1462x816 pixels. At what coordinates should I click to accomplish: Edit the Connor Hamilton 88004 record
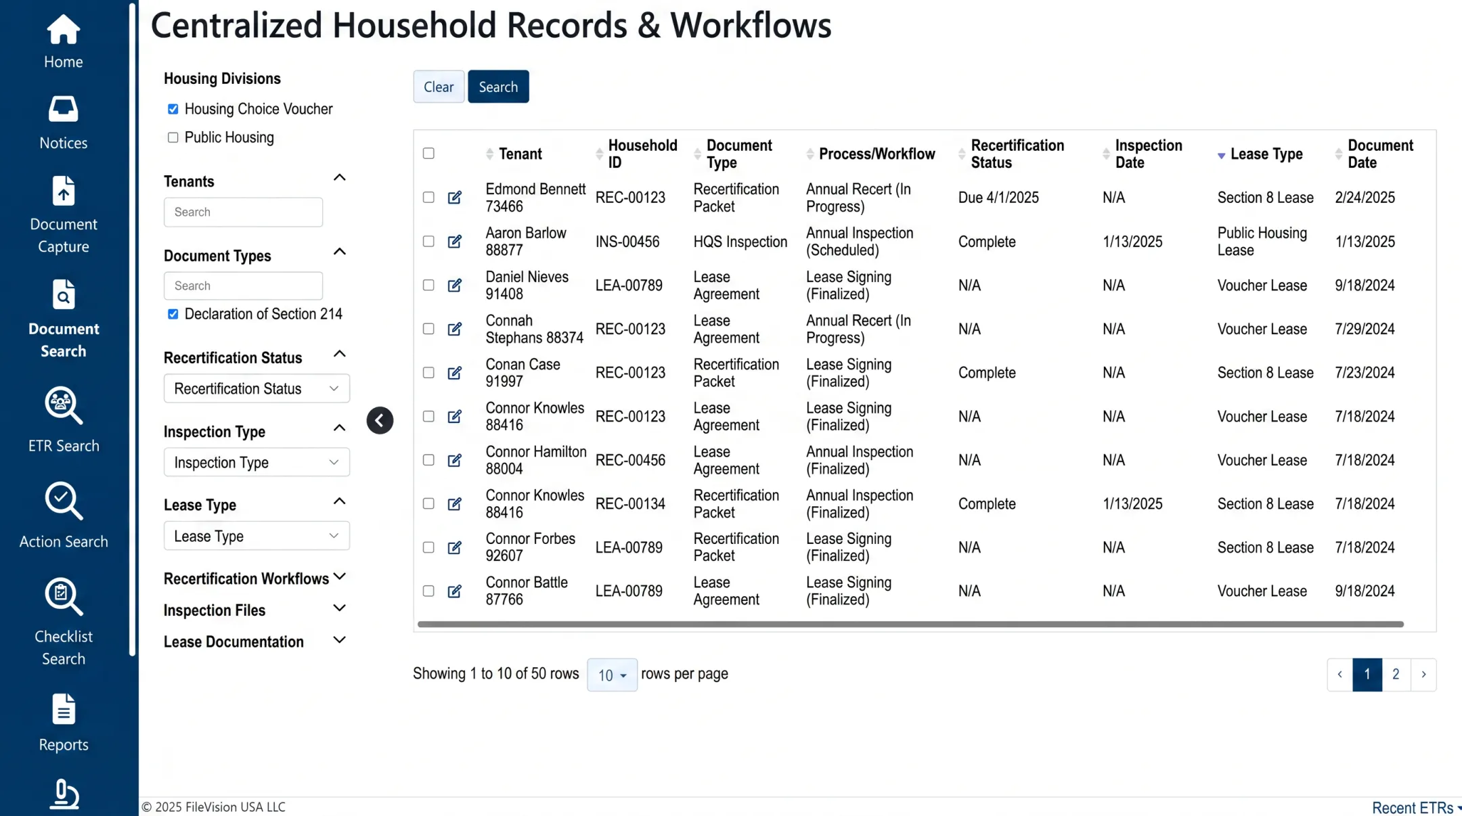[455, 460]
